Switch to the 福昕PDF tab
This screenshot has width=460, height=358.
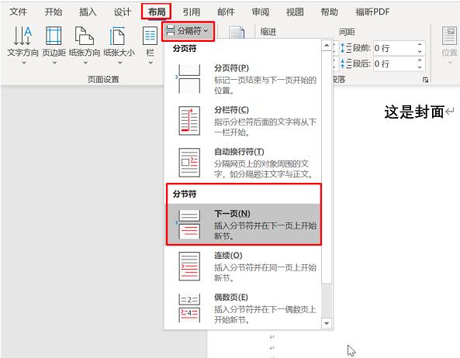372,12
